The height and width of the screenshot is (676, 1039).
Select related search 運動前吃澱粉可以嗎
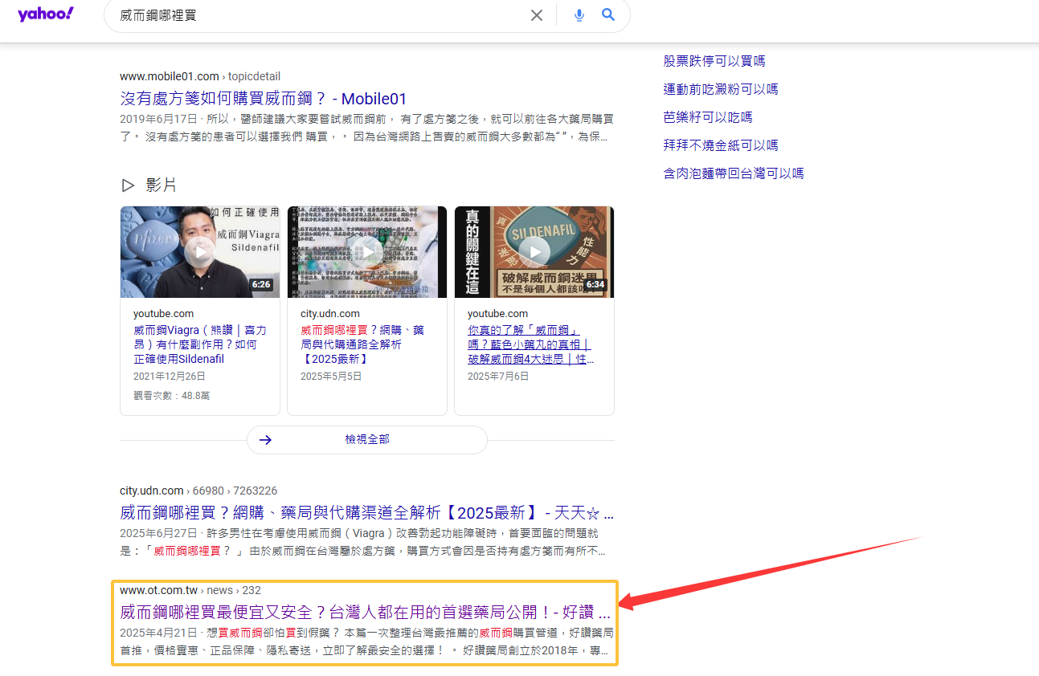point(721,89)
